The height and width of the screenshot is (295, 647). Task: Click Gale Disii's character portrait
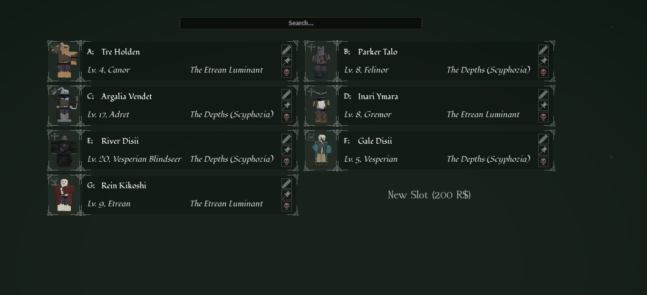tap(321, 150)
